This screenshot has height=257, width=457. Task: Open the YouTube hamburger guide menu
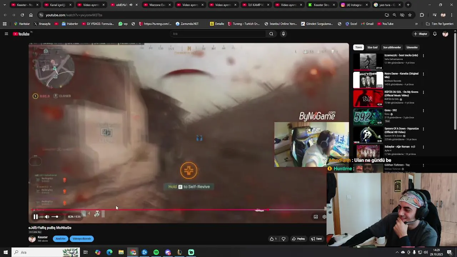(6, 34)
